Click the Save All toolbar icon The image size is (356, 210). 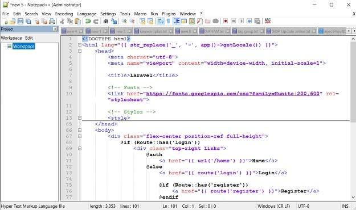[28, 22]
